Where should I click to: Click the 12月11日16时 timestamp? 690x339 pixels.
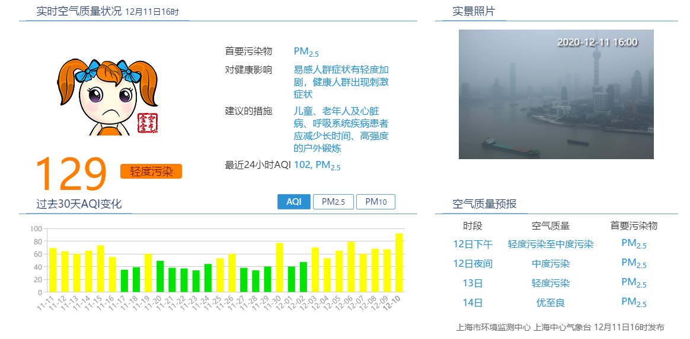(152, 12)
